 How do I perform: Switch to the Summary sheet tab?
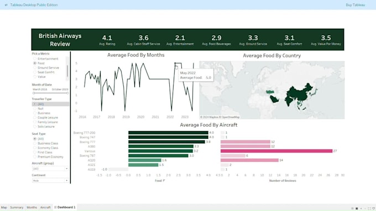17,207
